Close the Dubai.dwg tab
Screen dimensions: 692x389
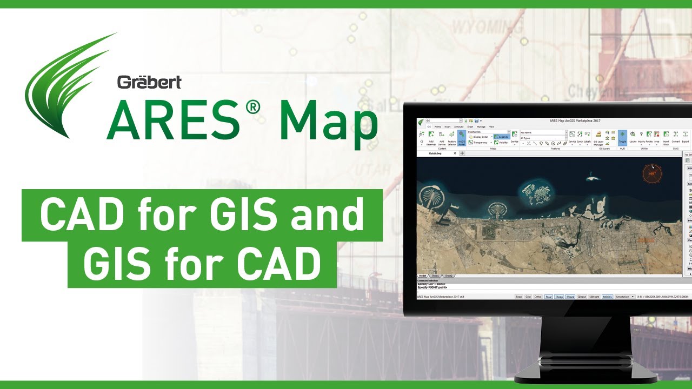[x=455, y=153]
